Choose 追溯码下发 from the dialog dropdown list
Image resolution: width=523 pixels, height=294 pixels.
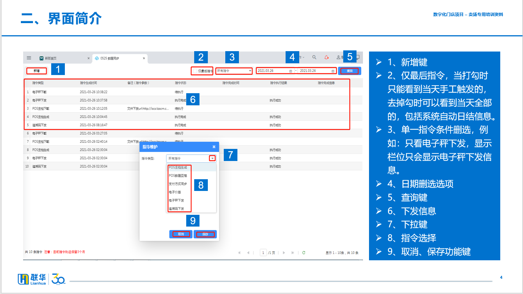click(x=192, y=209)
